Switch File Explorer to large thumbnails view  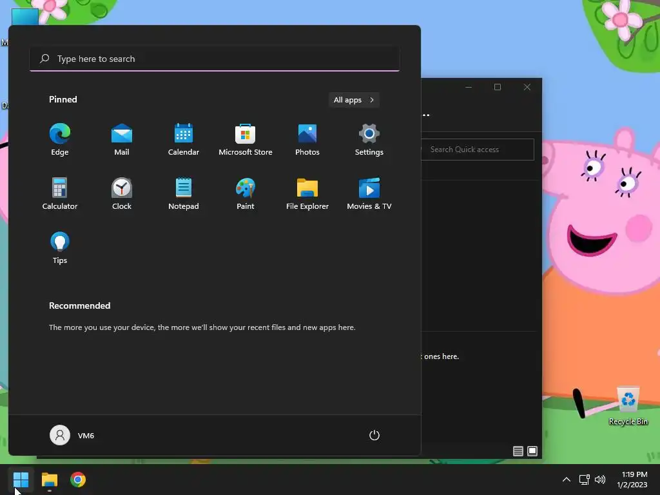point(532,451)
